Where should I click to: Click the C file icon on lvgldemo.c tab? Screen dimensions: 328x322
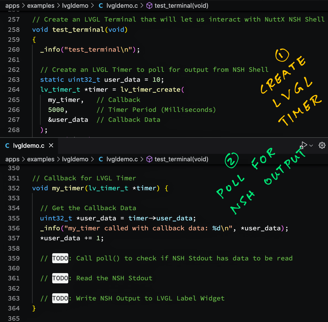point(7,146)
